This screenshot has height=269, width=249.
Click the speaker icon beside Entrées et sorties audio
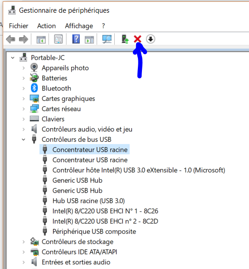pyautogui.click(x=34, y=262)
